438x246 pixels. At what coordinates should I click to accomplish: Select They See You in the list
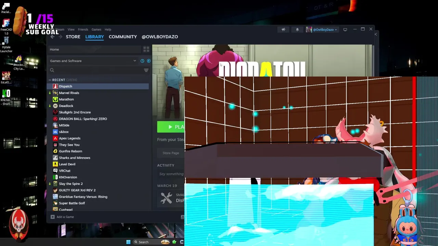click(98, 145)
